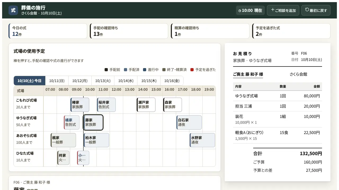Image resolution: width=339 pixels, height=190 pixels.
Task: Click the 装花 estimate line
Action: [278, 119]
